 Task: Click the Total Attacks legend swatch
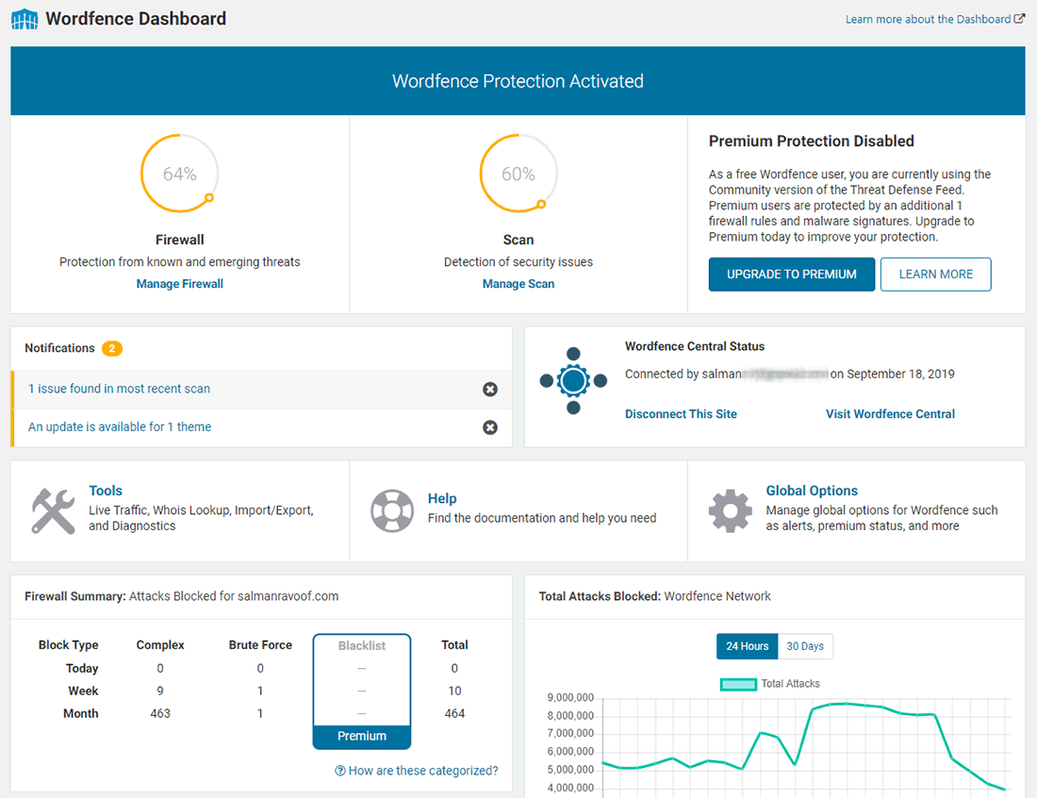(738, 683)
